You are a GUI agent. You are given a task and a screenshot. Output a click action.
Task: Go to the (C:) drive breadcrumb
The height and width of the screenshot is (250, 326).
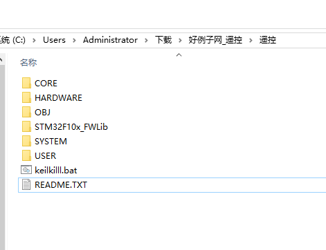12,40
